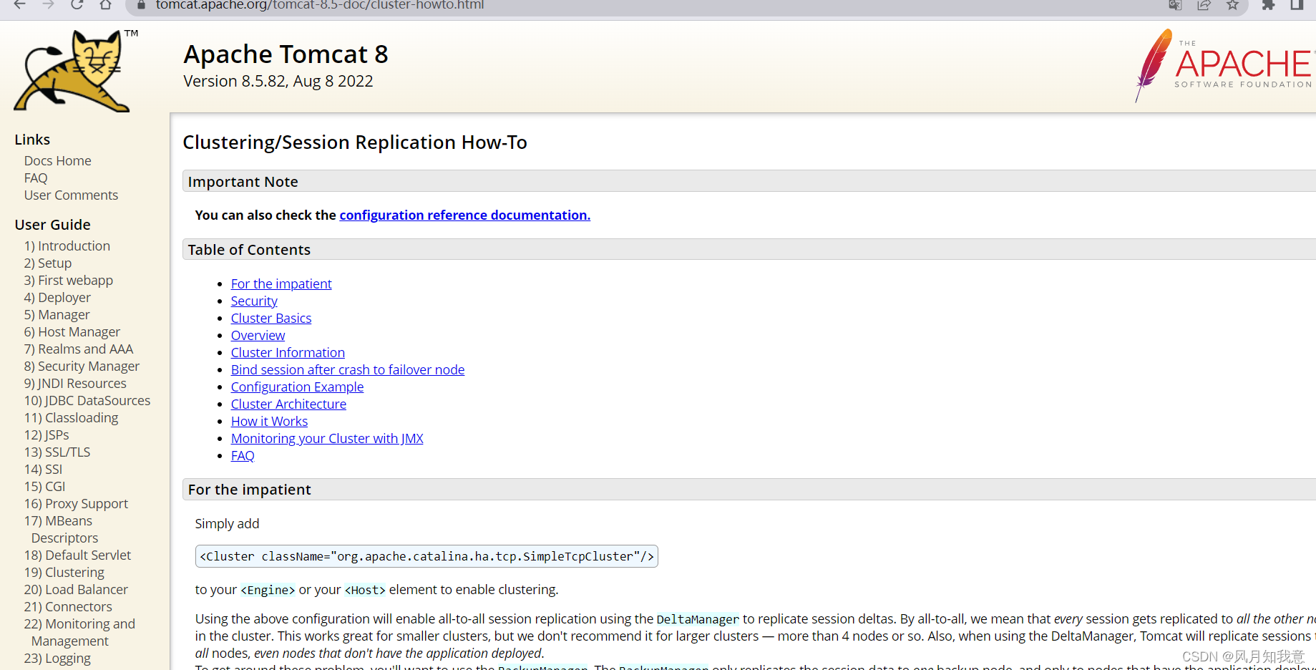The height and width of the screenshot is (670, 1316).
Task: Open 7) Realms and AAA
Action: pos(79,349)
